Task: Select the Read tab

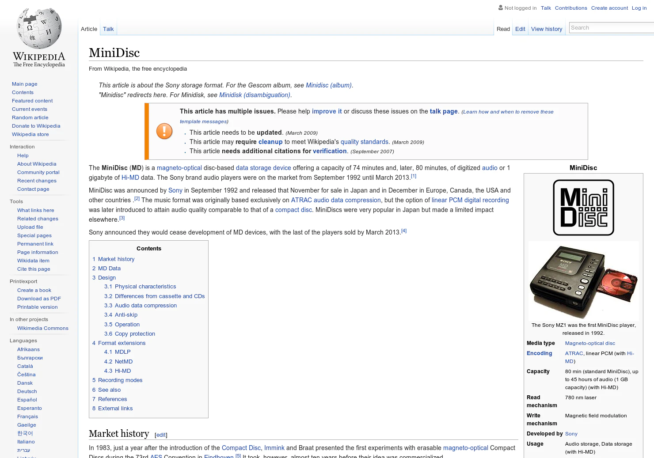Action: [x=503, y=29]
